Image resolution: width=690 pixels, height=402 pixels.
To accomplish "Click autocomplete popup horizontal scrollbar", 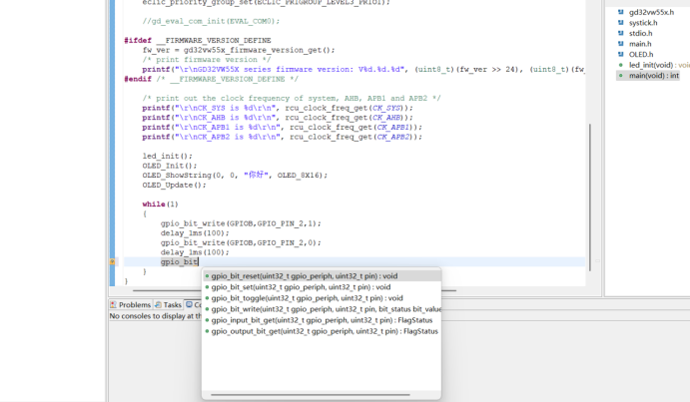I will [x=311, y=395].
